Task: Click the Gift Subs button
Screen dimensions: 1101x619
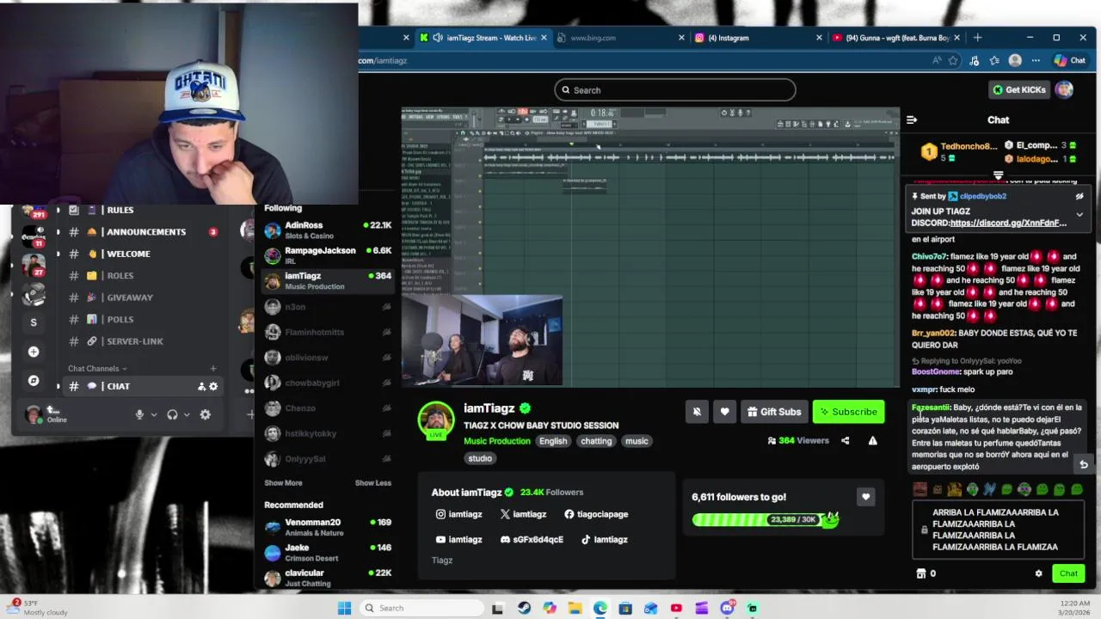Action: pyautogui.click(x=773, y=412)
